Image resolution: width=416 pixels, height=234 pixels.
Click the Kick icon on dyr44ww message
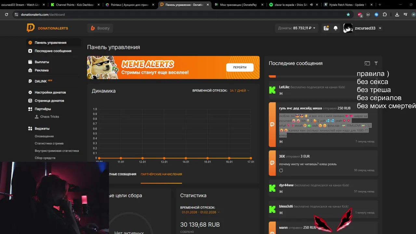pos(272,188)
